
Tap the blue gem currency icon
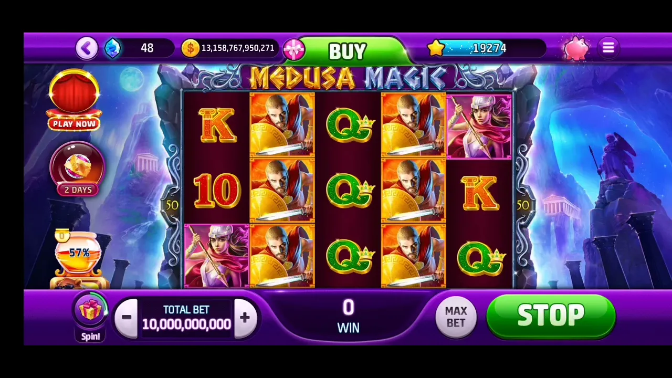[x=112, y=48]
